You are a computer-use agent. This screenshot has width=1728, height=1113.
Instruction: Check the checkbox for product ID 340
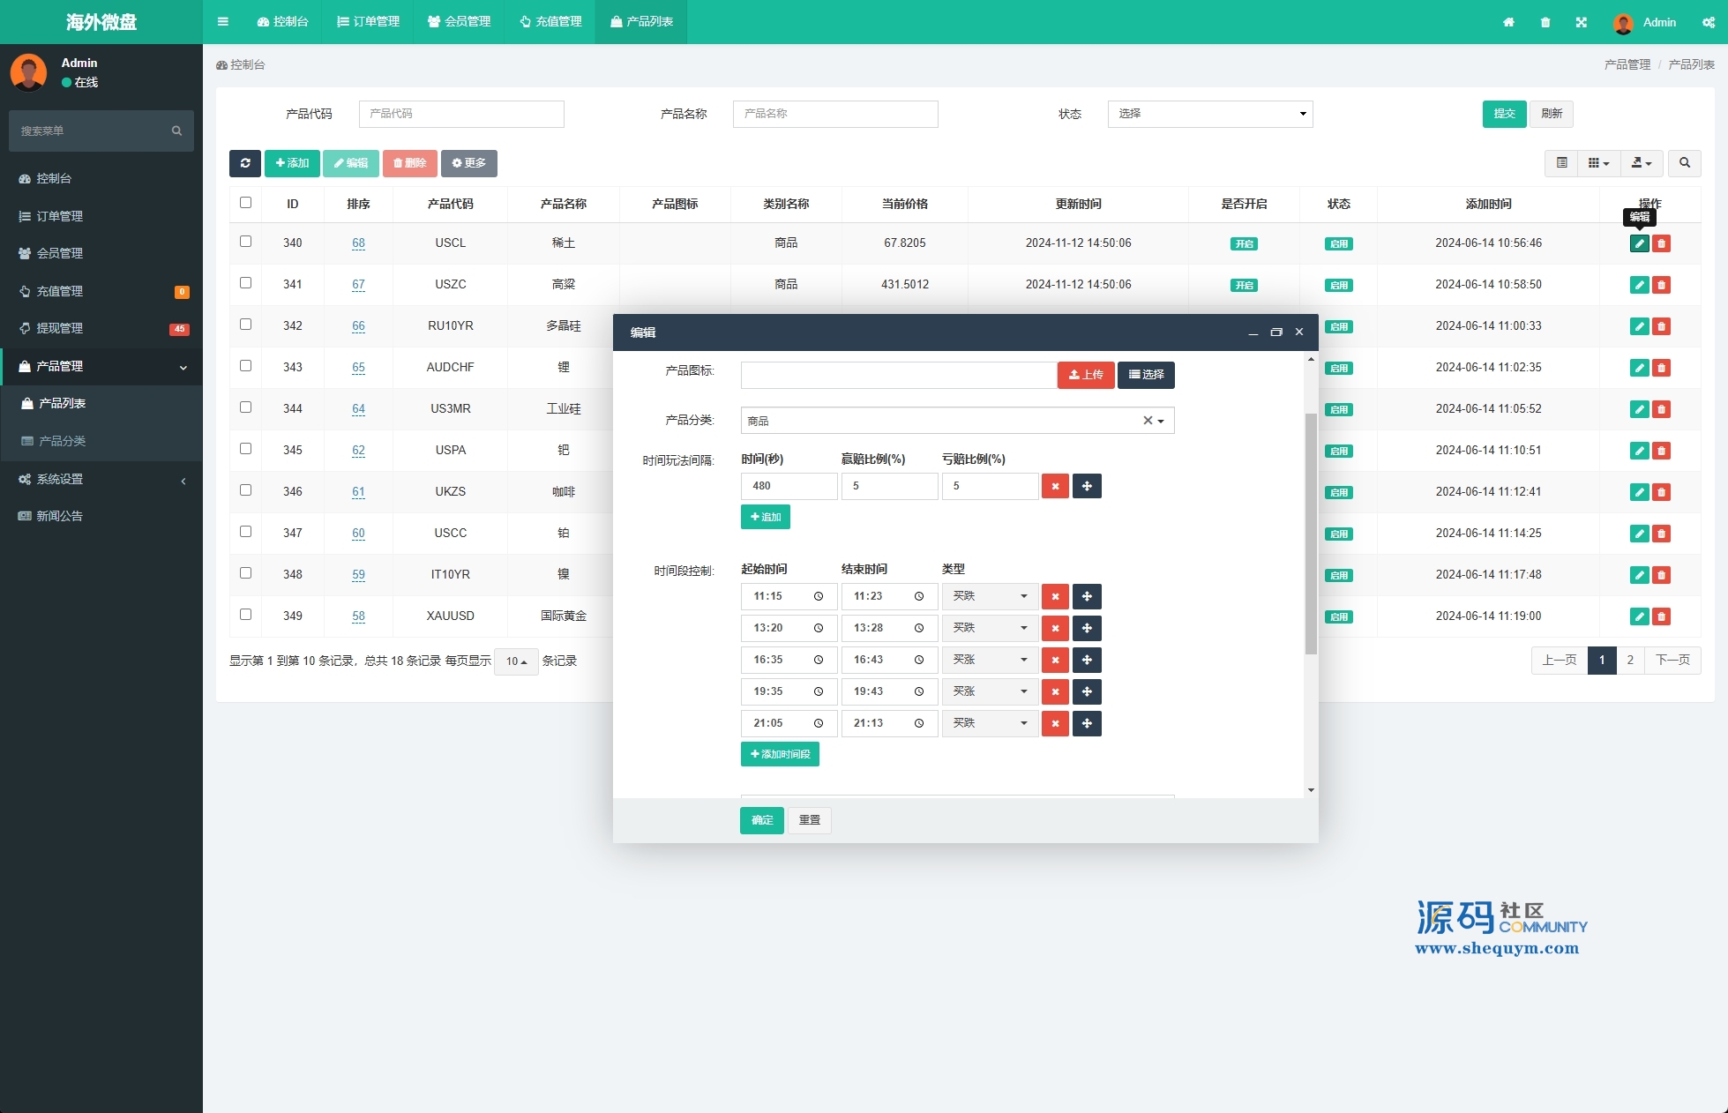tap(246, 242)
